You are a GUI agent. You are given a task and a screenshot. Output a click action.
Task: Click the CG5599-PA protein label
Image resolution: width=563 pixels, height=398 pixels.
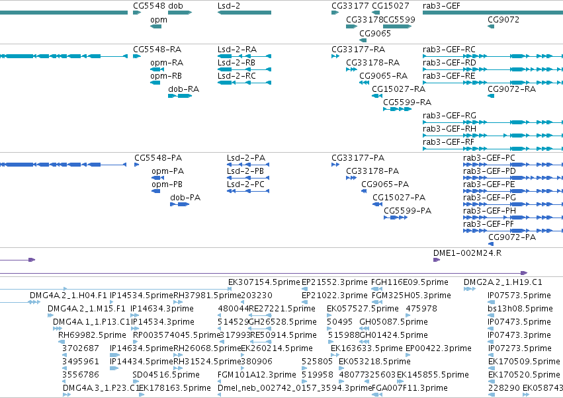click(x=408, y=211)
